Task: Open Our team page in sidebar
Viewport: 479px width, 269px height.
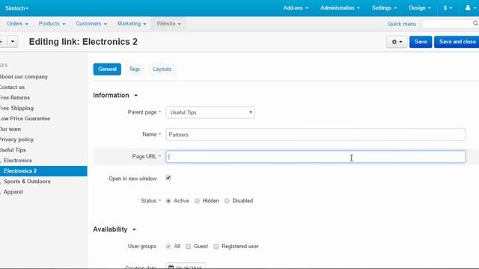Action: [10, 129]
